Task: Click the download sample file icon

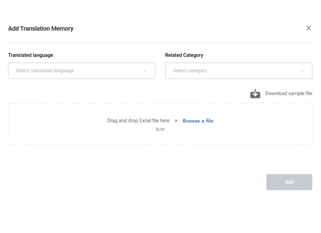Action: click(255, 94)
